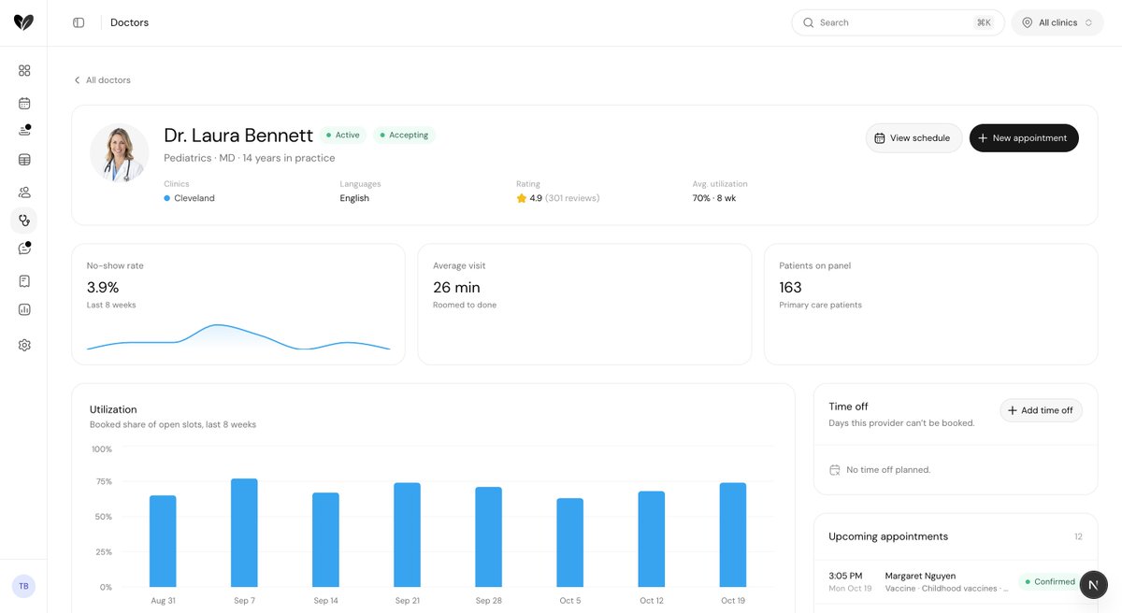Open the patients people icon
Screen dimensions: 1122x613
(24, 192)
